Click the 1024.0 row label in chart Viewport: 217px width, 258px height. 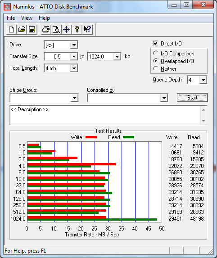tap(18, 219)
